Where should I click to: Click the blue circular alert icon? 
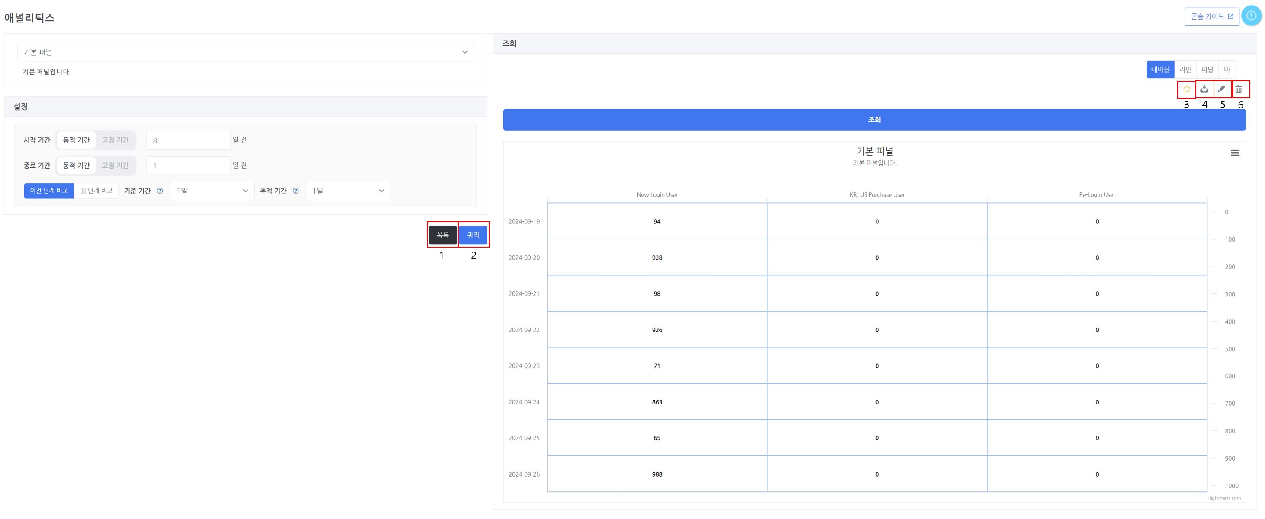[1251, 16]
